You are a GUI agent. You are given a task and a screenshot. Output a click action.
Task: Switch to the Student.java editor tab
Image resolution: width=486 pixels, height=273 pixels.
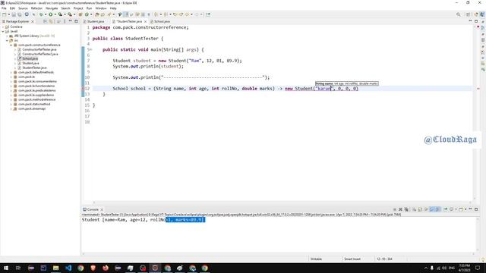(94, 21)
